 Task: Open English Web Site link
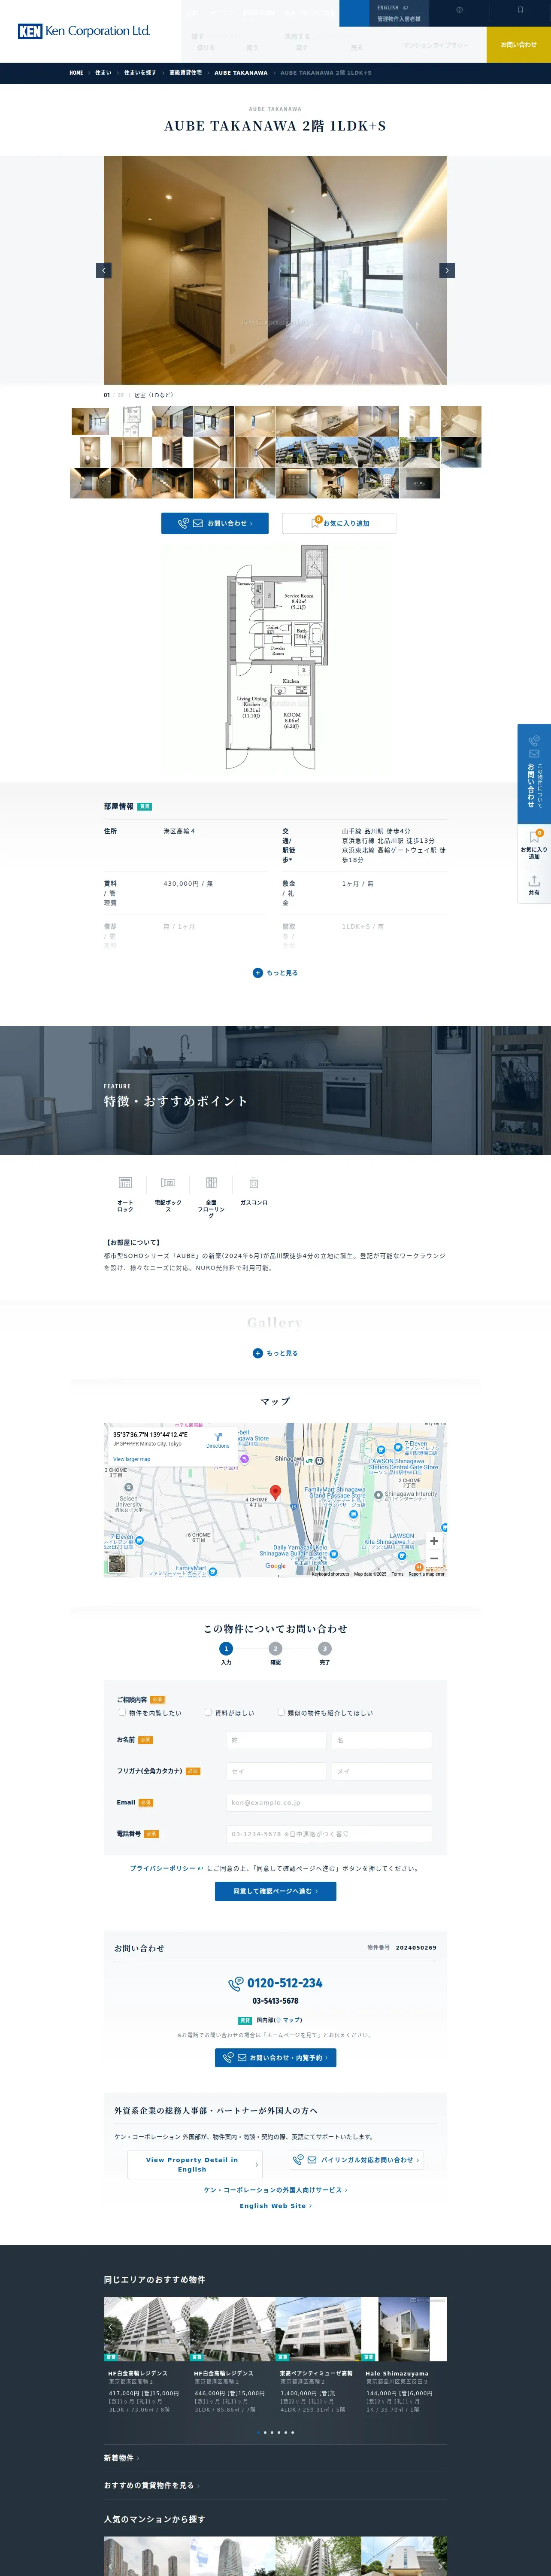(x=275, y=2206)
